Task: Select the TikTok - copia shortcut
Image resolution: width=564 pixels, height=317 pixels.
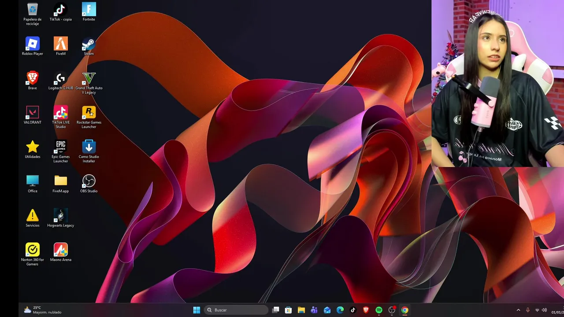Action: coord(60,12)
